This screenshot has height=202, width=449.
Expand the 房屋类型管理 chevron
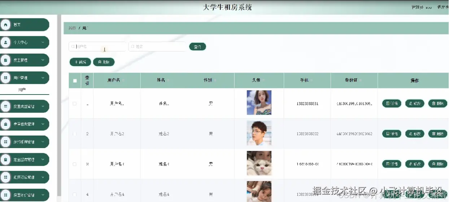click(43, 106)
